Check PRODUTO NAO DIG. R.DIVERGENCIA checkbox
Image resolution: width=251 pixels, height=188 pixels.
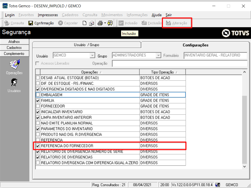38,134
